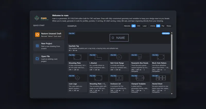Click the L-Bracket card title

(93, 63)
